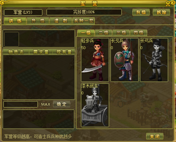Click the 升级 building upgrade button
This screenshot has height=142, width=176.
(x=141, y=12)
